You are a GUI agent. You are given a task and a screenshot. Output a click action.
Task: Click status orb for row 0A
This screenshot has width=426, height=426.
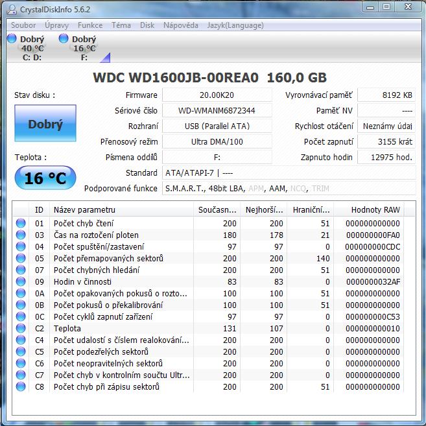click(x=21, y=293)
